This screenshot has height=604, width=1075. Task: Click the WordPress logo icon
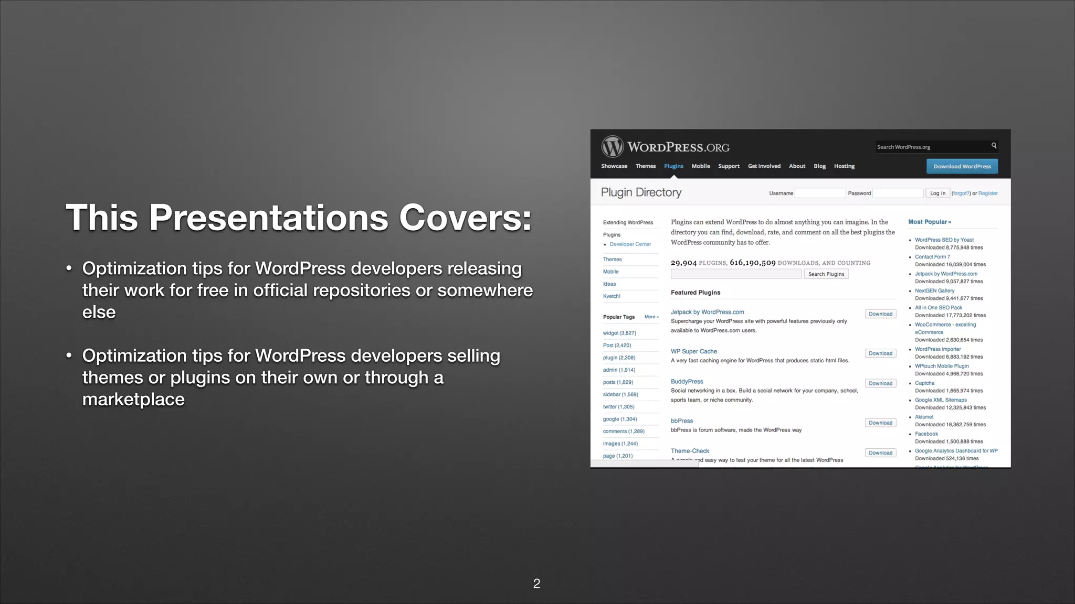[x=612, y=147]
